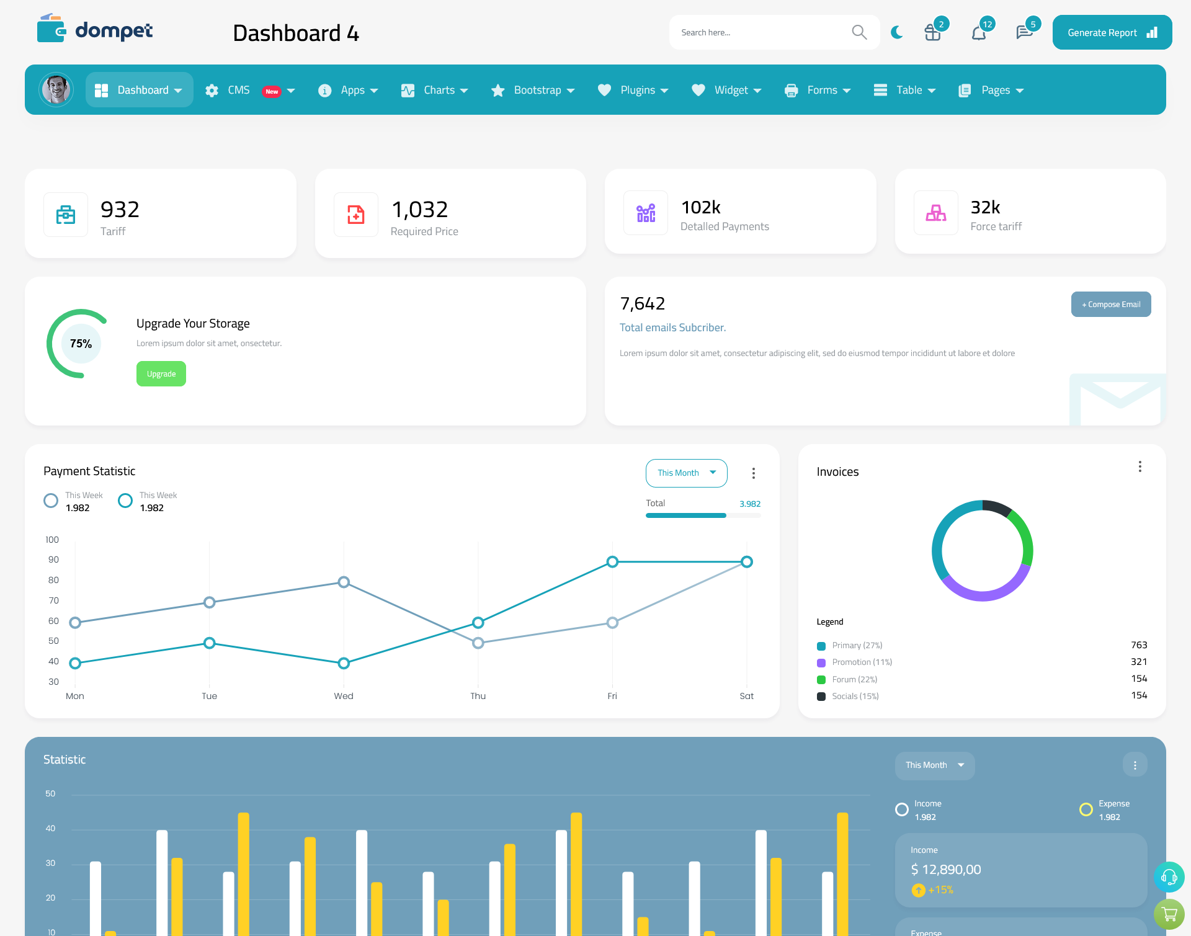Image resolution: width=1191 pixels, height=936 pixels.
Task: Expand the This Month dropdown in Statistic
Action: click(x=934, y=765)
